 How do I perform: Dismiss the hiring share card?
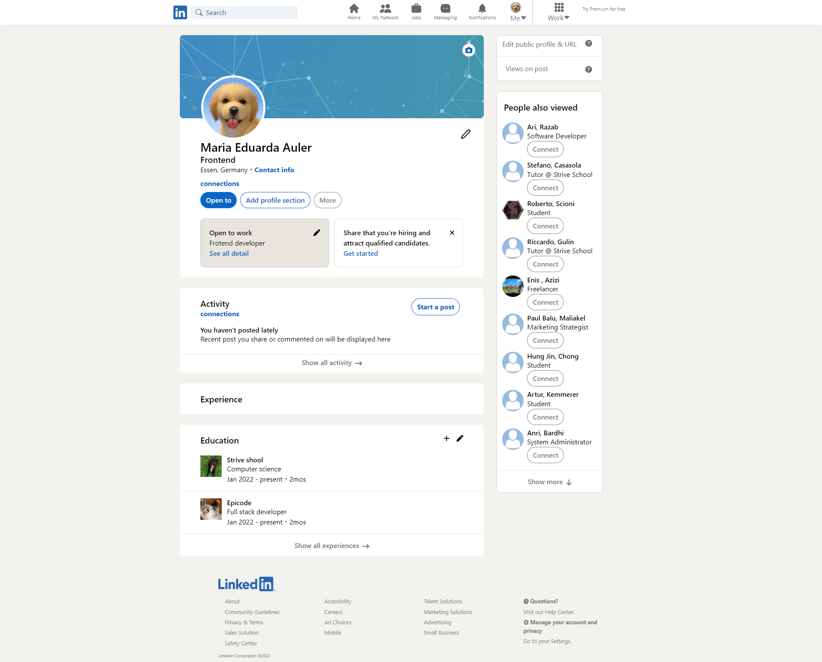[452, 233]
